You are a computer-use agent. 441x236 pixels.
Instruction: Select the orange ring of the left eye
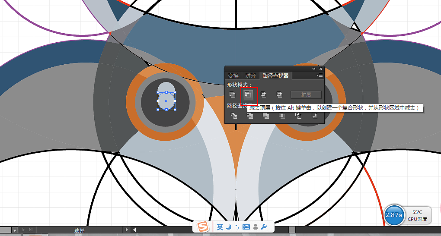131,102
